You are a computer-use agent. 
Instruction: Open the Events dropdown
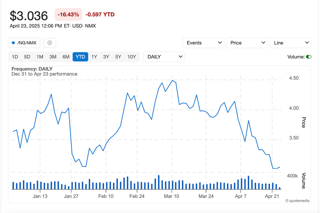(203, 43)
